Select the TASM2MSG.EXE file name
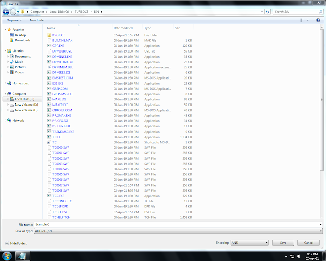This screenshot has height=261, width=326. pyautogui.click(x=63, y=132)
